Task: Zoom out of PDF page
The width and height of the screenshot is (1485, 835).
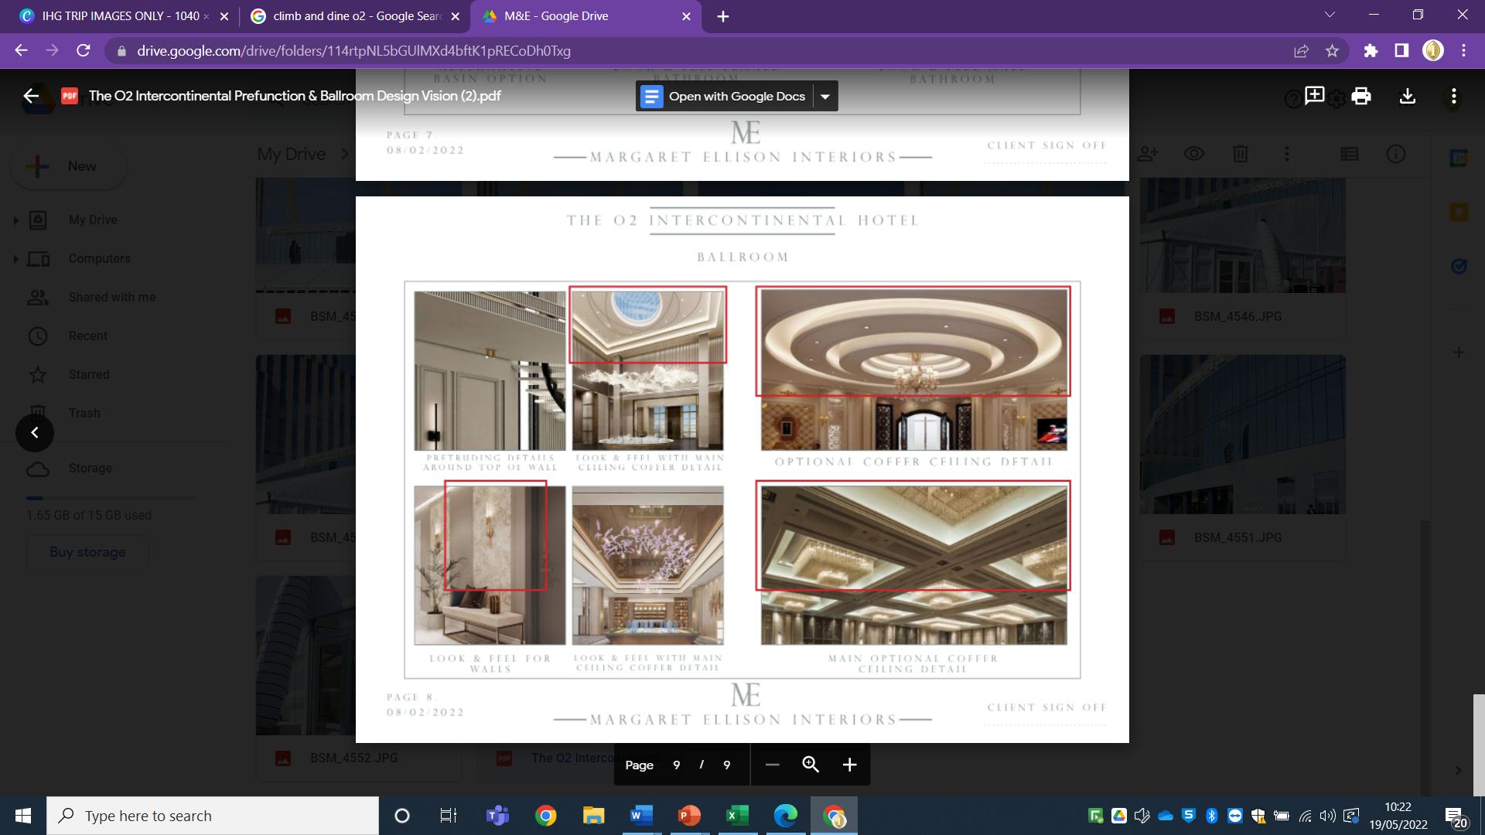Action: click(772, 765)
